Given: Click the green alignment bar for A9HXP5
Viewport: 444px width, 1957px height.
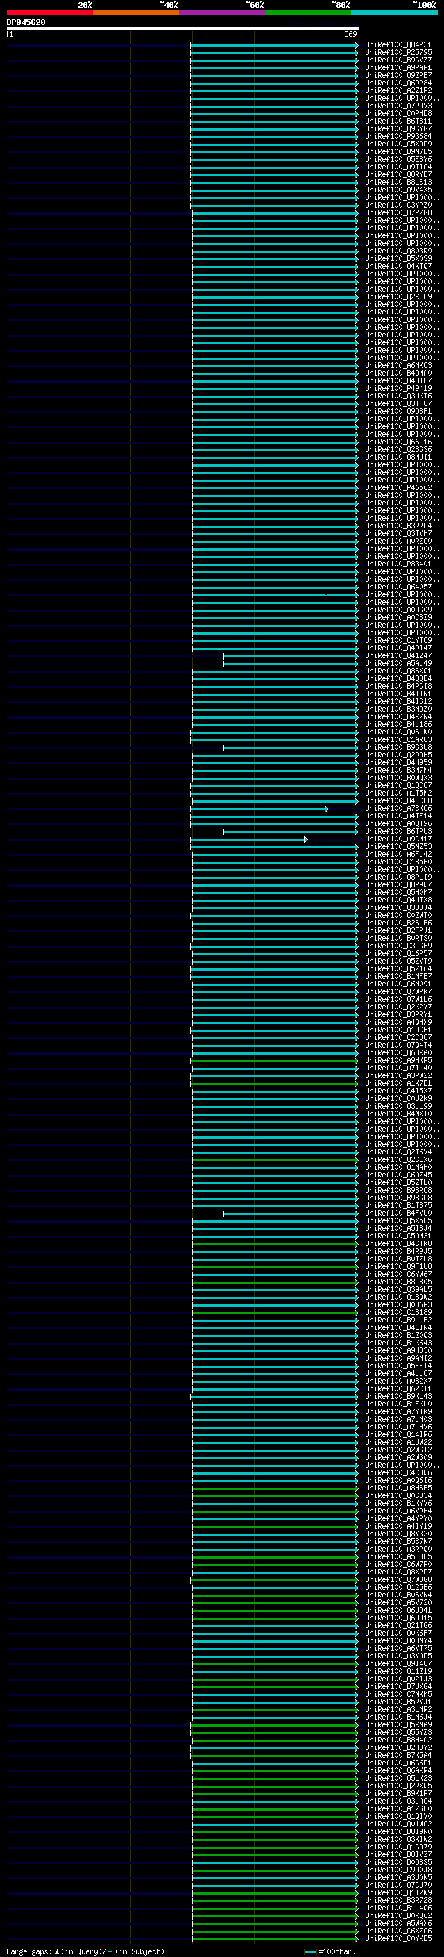Looking at the screenshot, I should (x=274, y=1061).
